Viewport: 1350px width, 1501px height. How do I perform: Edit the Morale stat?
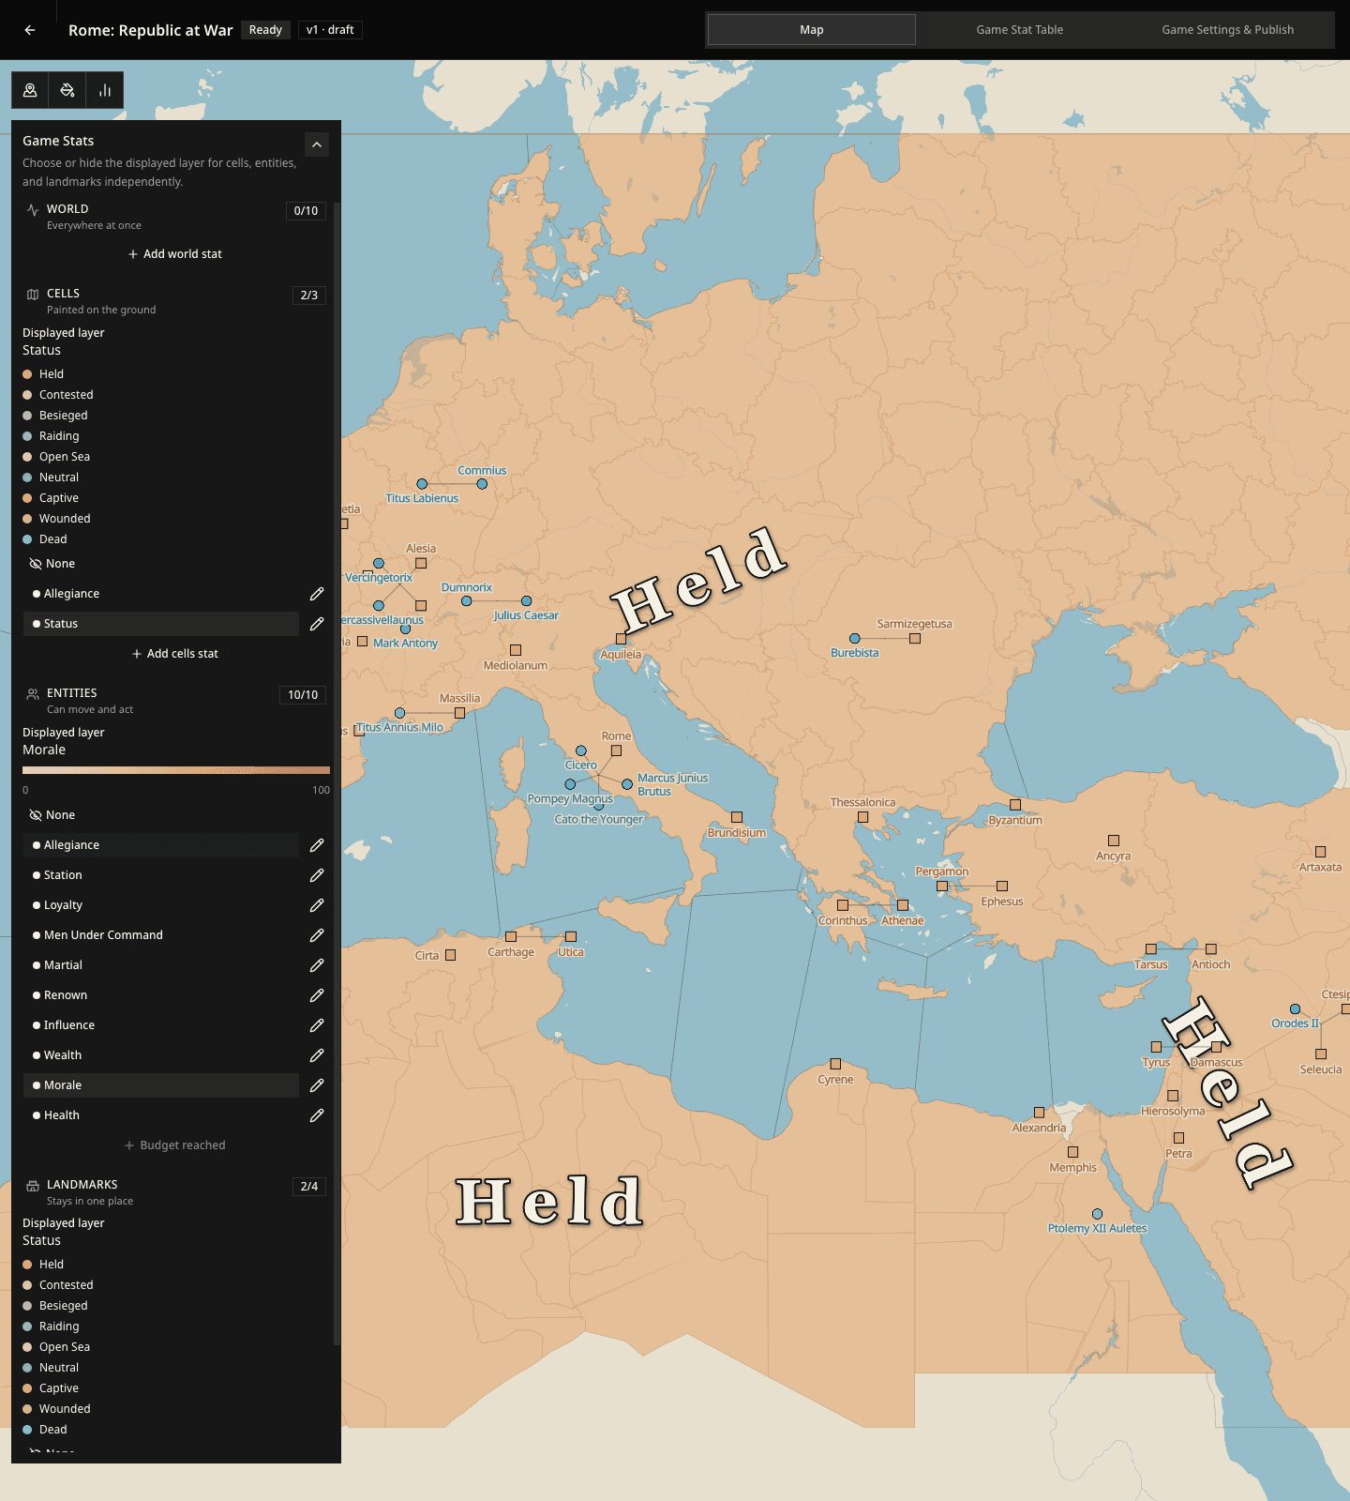317,1085
